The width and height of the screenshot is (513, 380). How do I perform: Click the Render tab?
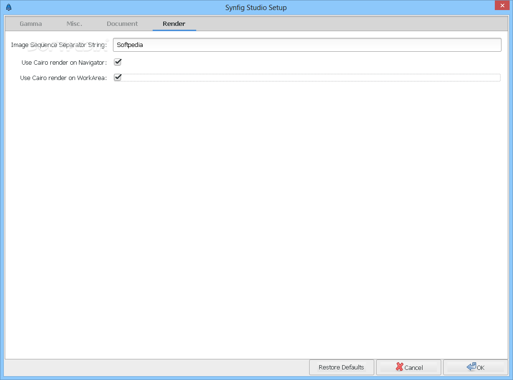[x=174, y=23]
